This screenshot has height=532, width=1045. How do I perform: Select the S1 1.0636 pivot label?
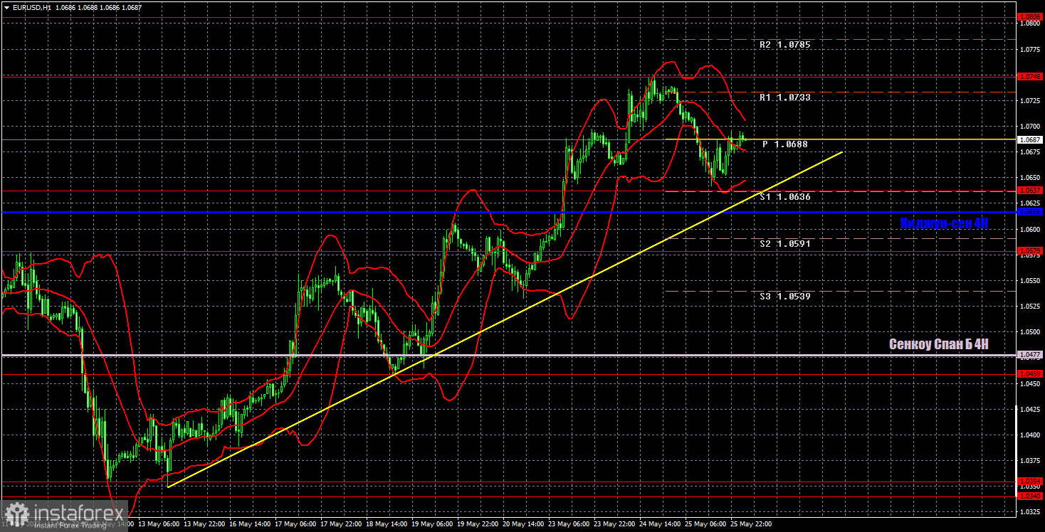click(784, 196)
